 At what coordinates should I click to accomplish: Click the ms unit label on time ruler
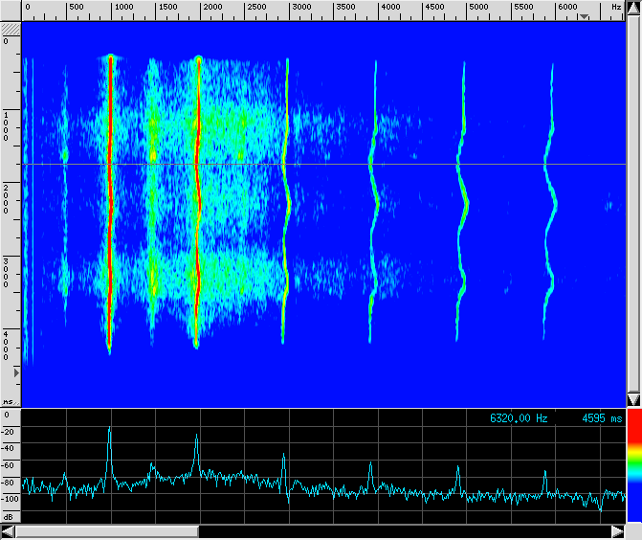9,402
